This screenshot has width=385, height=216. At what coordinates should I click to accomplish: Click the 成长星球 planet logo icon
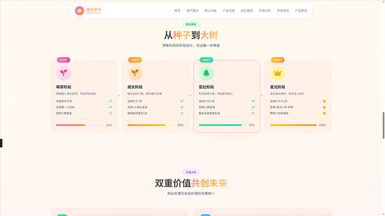coord(79,11)
